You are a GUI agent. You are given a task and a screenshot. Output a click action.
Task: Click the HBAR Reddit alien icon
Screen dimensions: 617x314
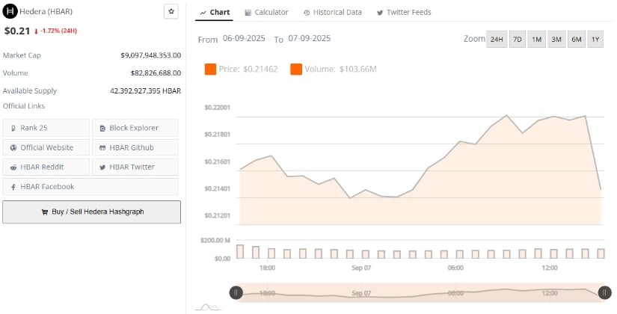[13, 167]
